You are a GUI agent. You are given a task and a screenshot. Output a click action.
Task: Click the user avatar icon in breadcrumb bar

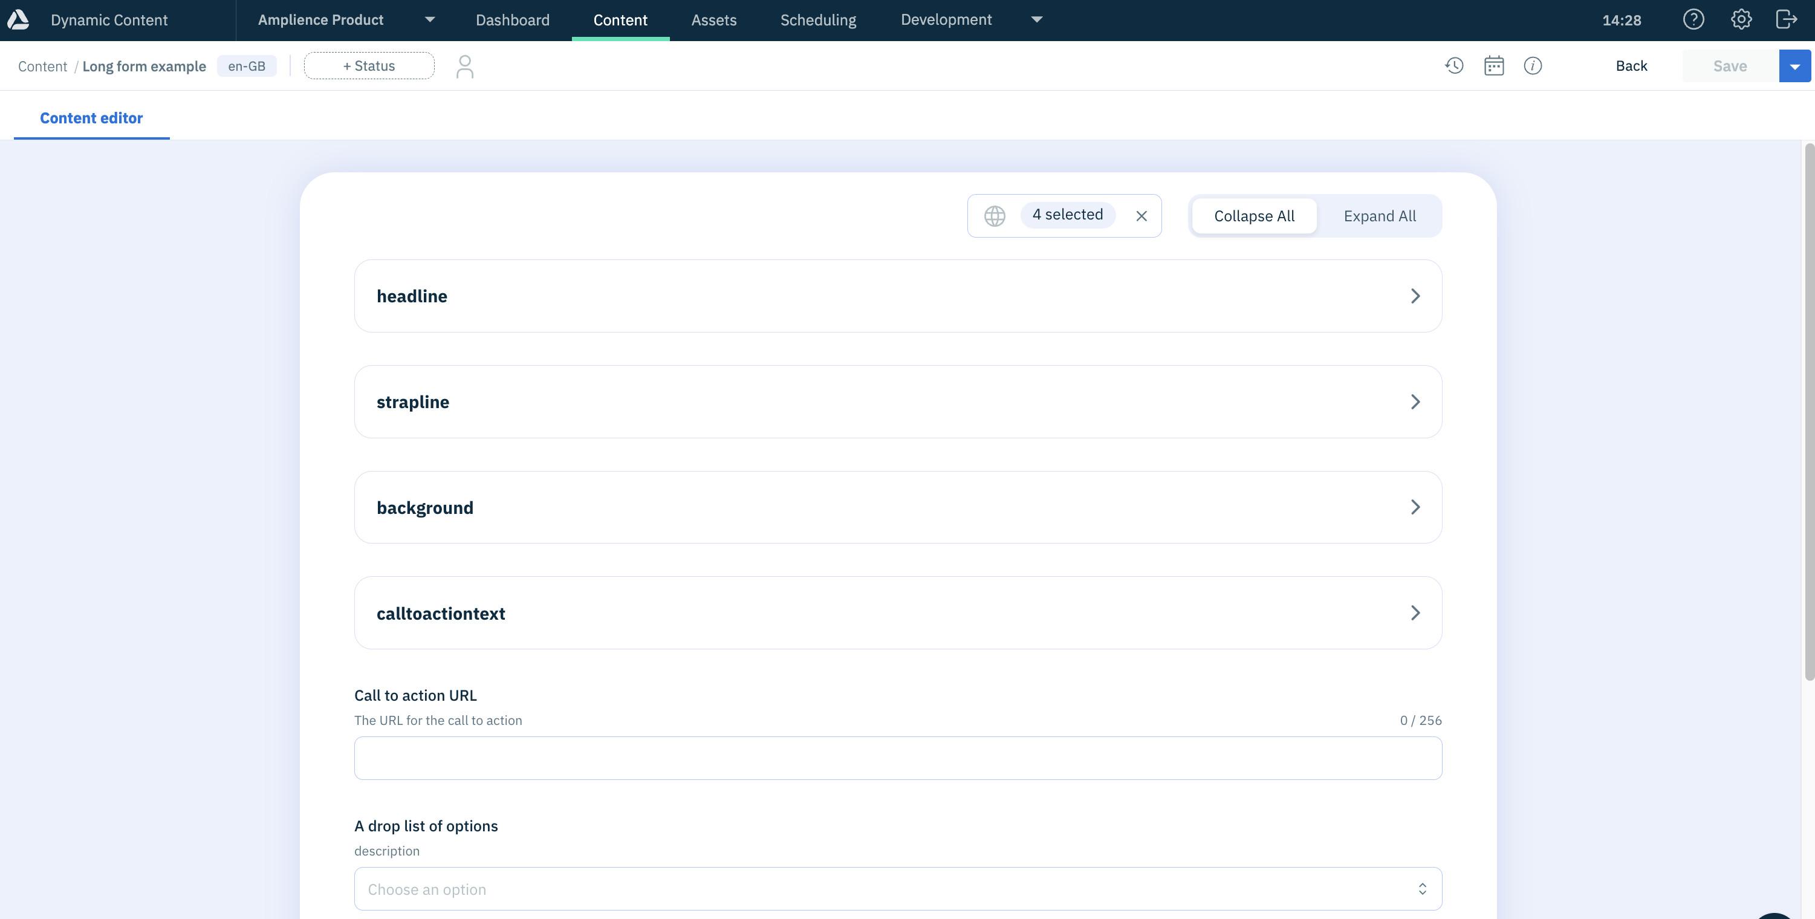tap(465, 65)
